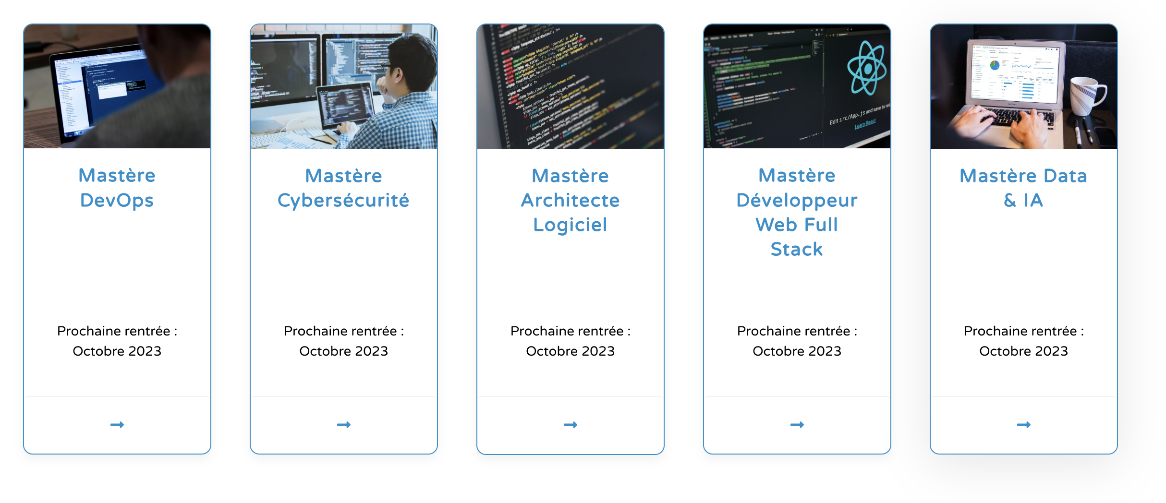This screenshot has height=503, width=1166.
Task: Open the Mastère Architecte Logiciel title link
Action: pos(571,200)
